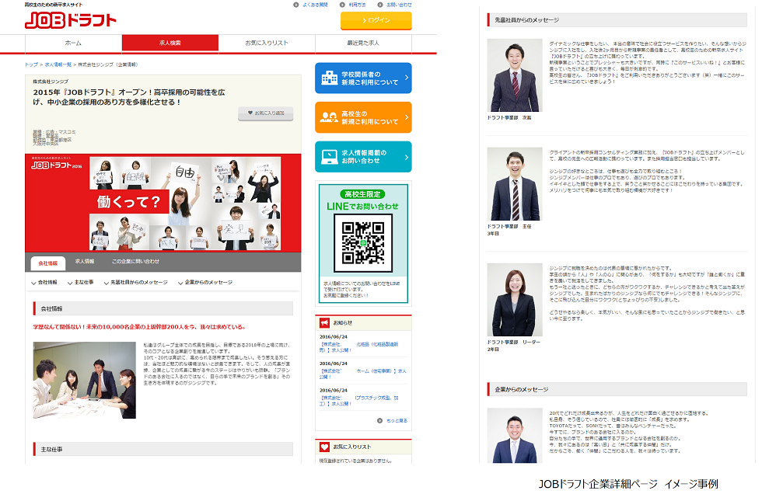Click the red 働くって？ hero banner
This screenshot has width=762, height=501.
(x=163, y=203)
